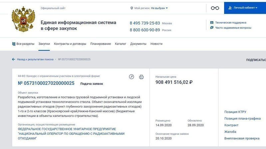This screenshot has height=149, width=266.
Task: Click the Часто задаваемые вопросы chat icon
Action: (x=212, y=28)
